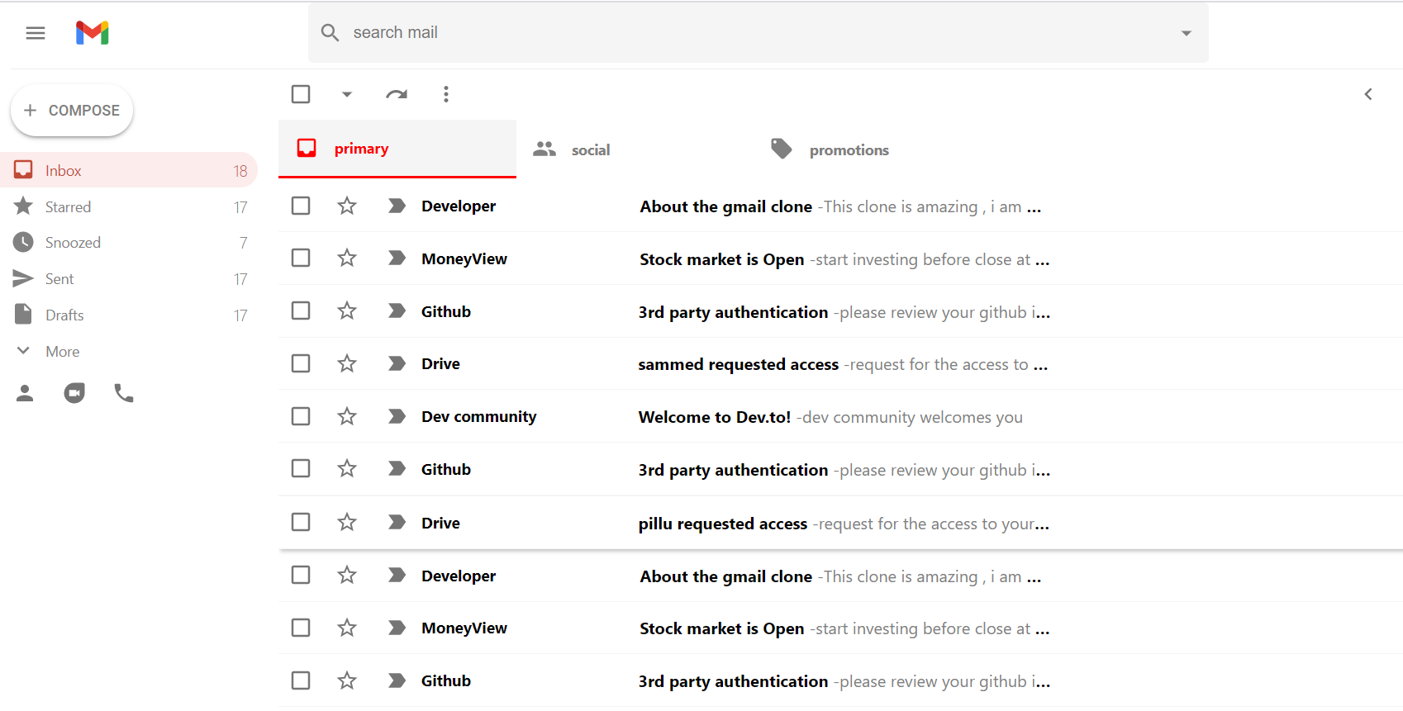Switch to the social tab
The image size is (1403, 711).
pos(635,149)
